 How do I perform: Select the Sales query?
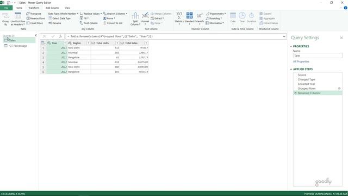pyautogui.click(x=19, y=40)
